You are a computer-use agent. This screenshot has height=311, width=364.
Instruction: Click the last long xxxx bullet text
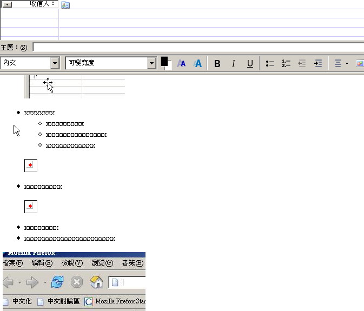tap(70, 239)
